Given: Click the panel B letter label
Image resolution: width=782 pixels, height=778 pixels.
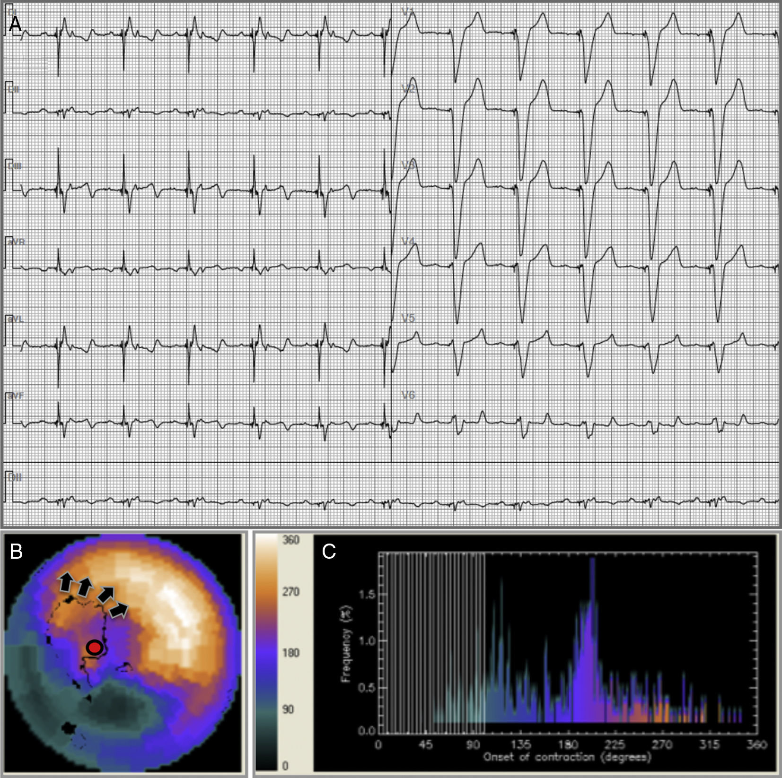Looking at the screenshot, I should coord(16,551).
